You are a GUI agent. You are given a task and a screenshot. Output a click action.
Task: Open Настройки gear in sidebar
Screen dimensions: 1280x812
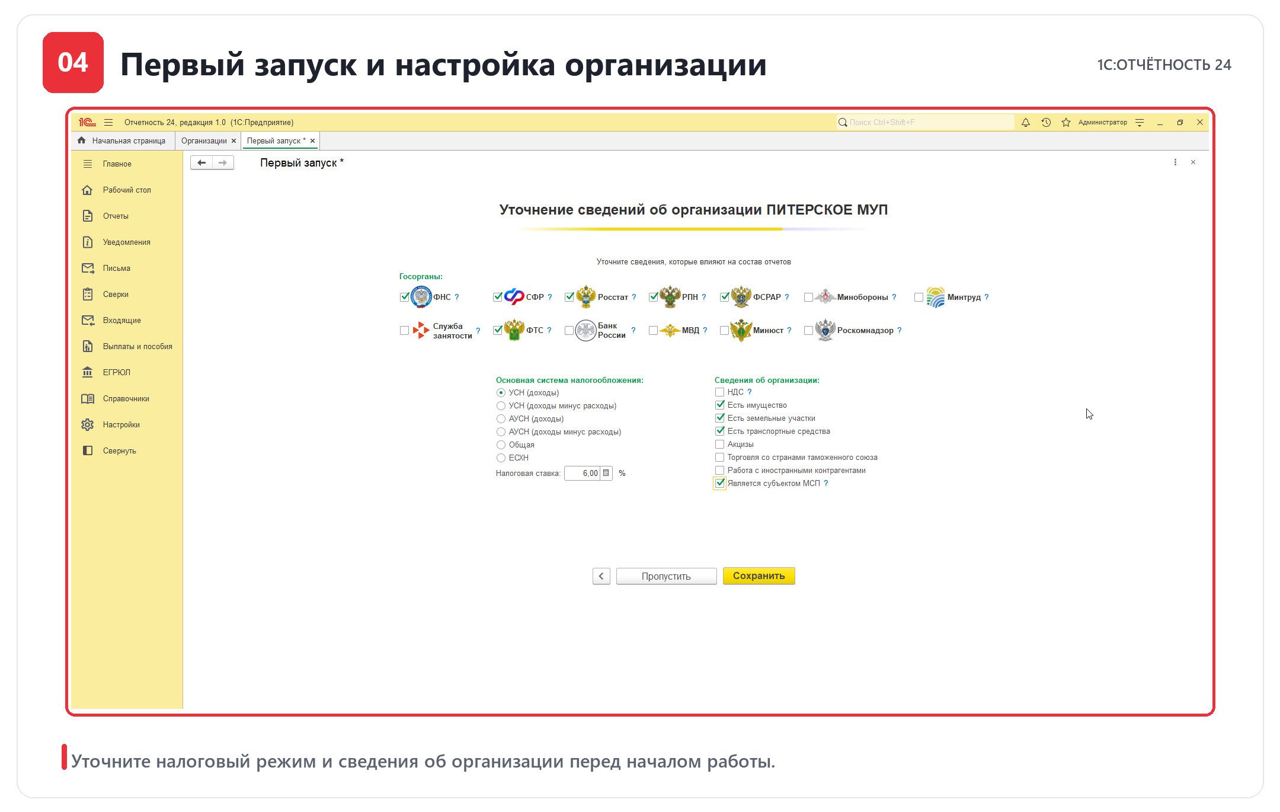(88, 424)
